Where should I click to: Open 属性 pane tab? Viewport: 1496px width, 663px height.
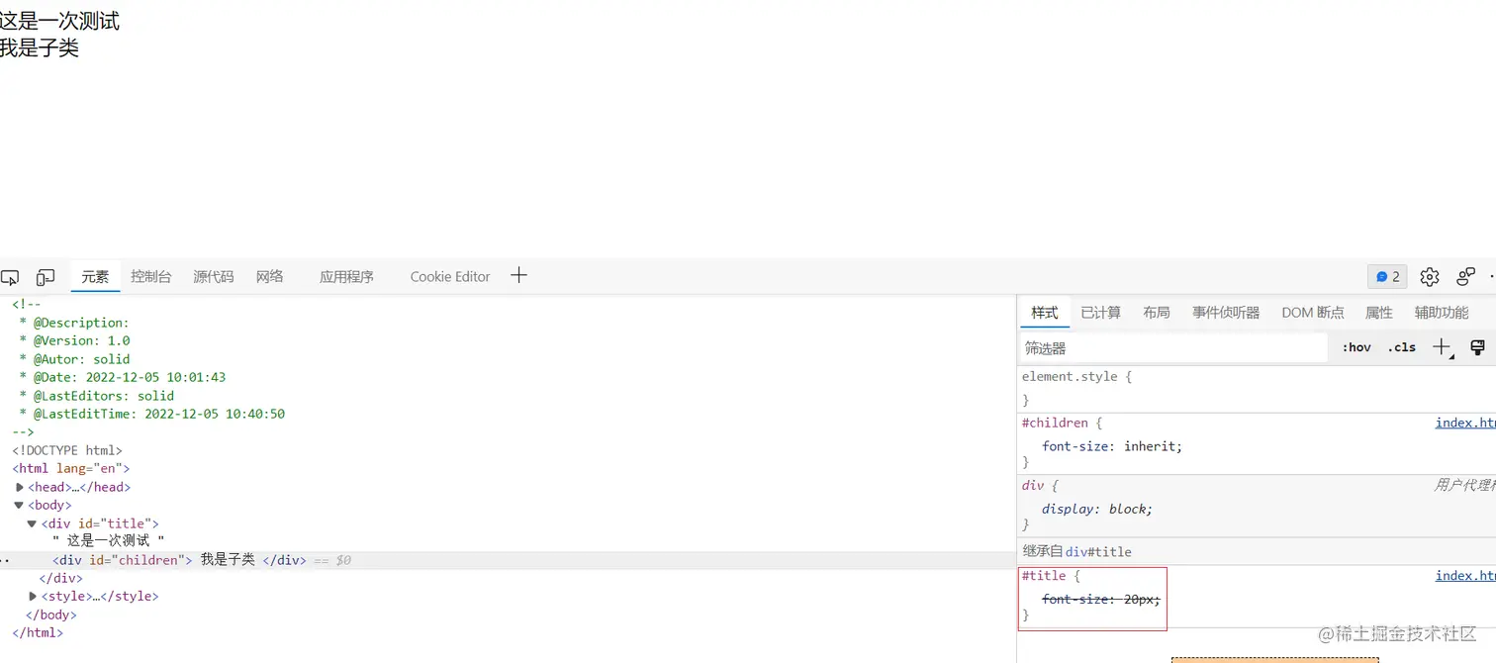point(1378,313)
